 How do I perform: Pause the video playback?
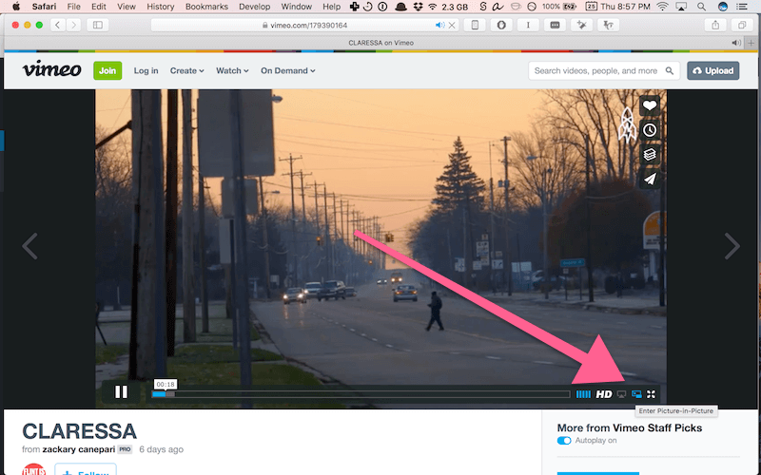coord(122,390)
